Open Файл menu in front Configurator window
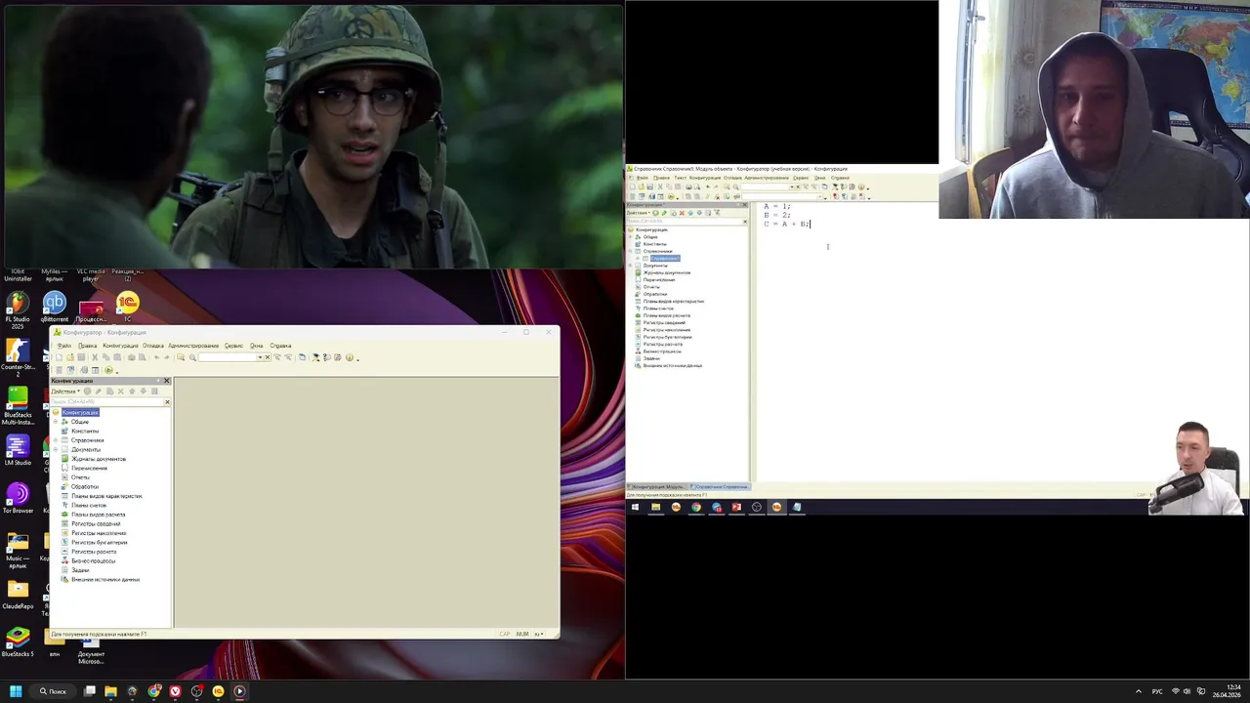The image size is (1250, 703). [x=64, y=346]
